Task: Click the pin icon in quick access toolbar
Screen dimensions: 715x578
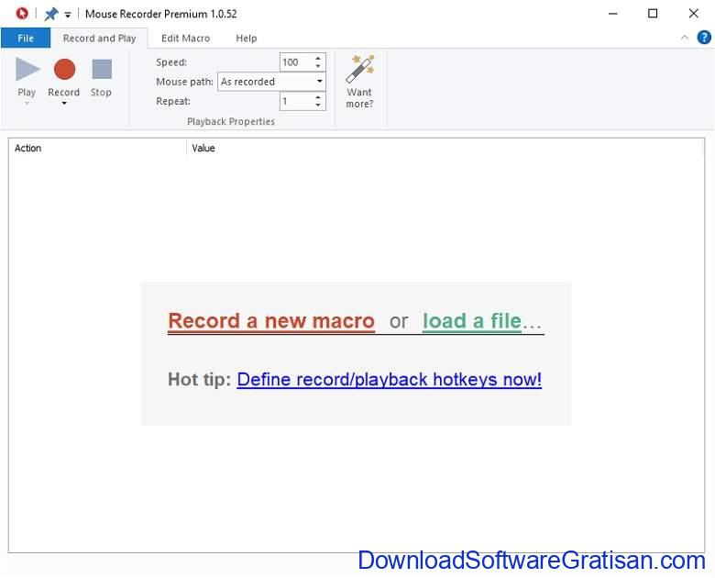Action: click(50, 14)
